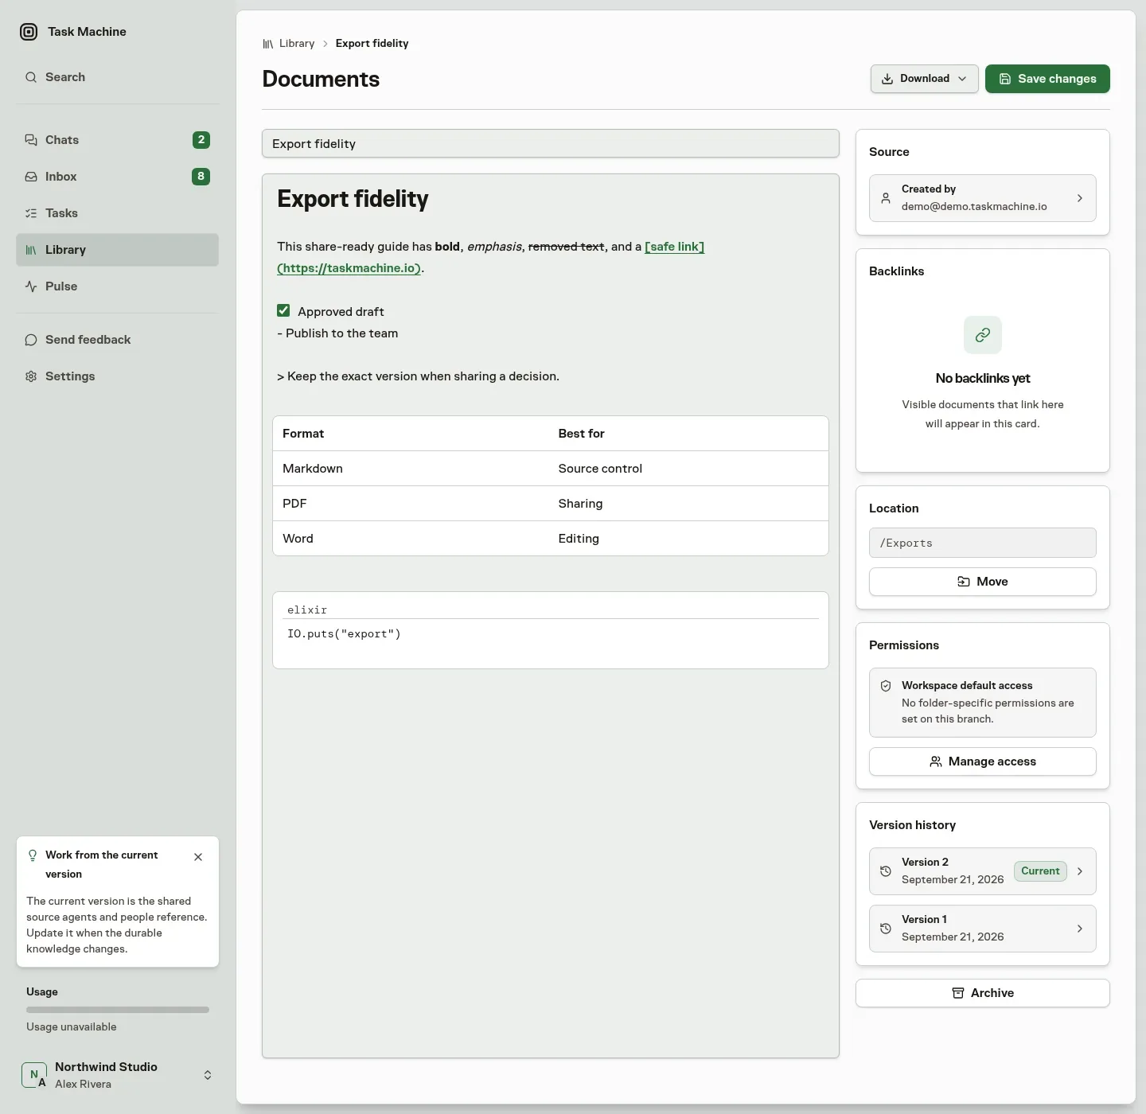The height and width of the screenshot is (1114, 1146).
Task: Go to Tasks in the sidebar
Action: (x=117, y=213)
